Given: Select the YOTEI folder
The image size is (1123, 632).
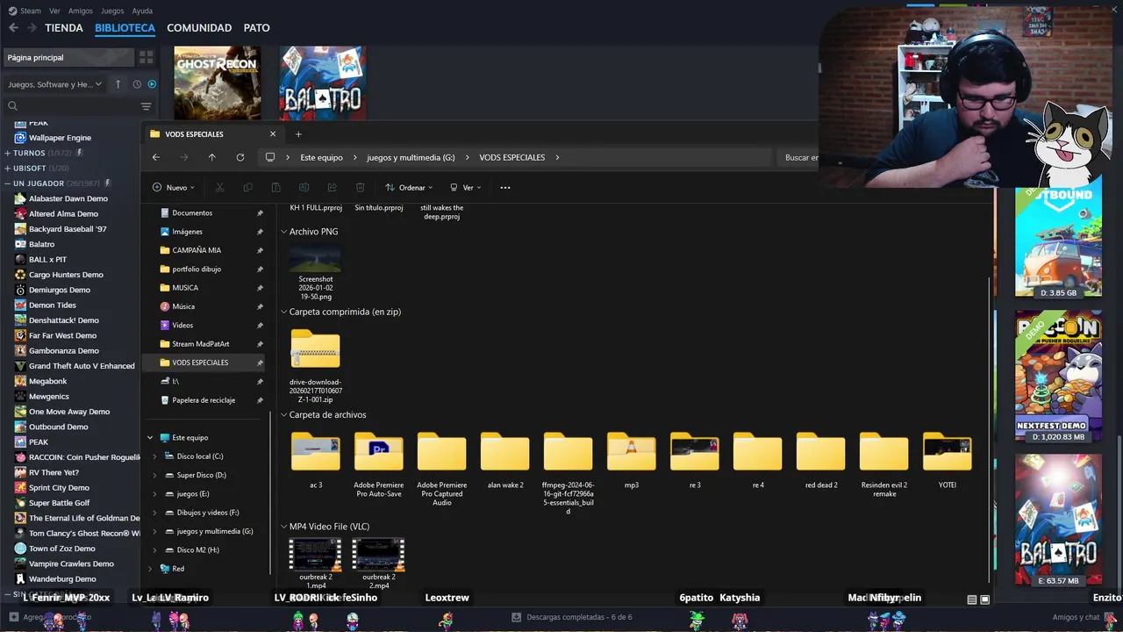Looking at the screenshot, I should tap(948, 460).
